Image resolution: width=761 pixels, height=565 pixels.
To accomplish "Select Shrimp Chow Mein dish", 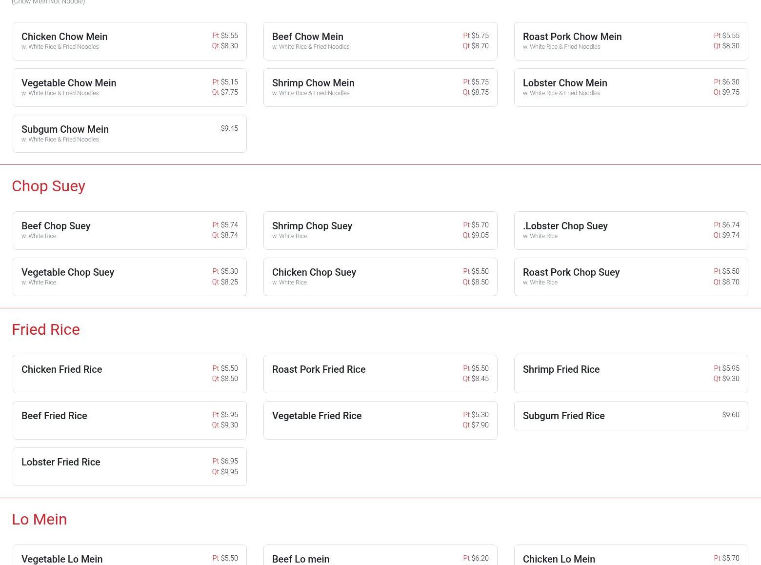I will (380, 87).
